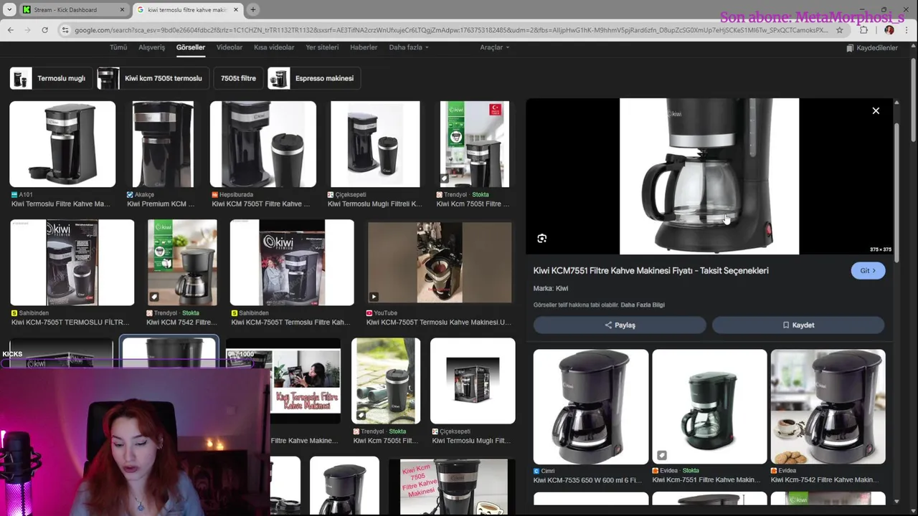Open the Cimri Kiwi KCM-7535 related image
918x516 pixels.
click(591, 407)
